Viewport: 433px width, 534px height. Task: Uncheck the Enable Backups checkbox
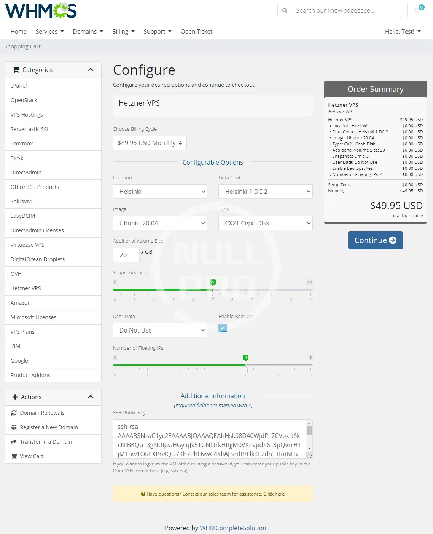[x=223, y=328]
